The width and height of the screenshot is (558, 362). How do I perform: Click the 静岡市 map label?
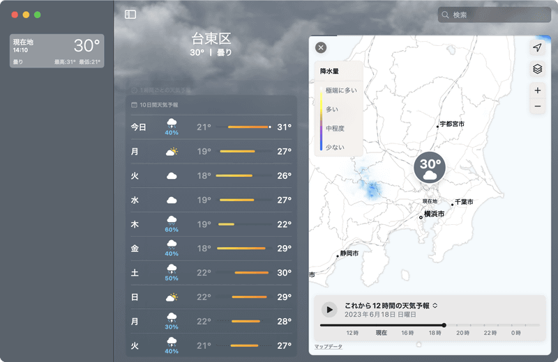pos(349,253)
